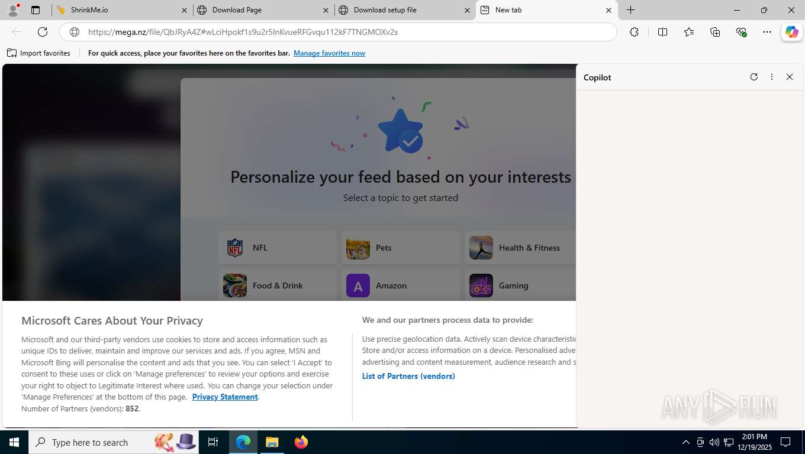Image resolution: width=805 pixels, height=454 pixels.
Task: Open the clock showing 2:01 PM
Action: tap(754, 442)
